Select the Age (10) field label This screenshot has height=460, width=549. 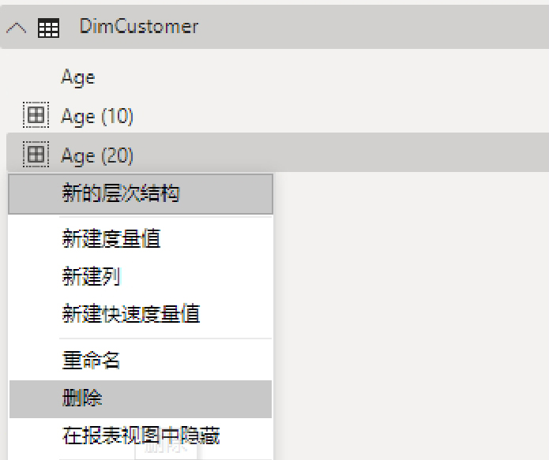97,117
